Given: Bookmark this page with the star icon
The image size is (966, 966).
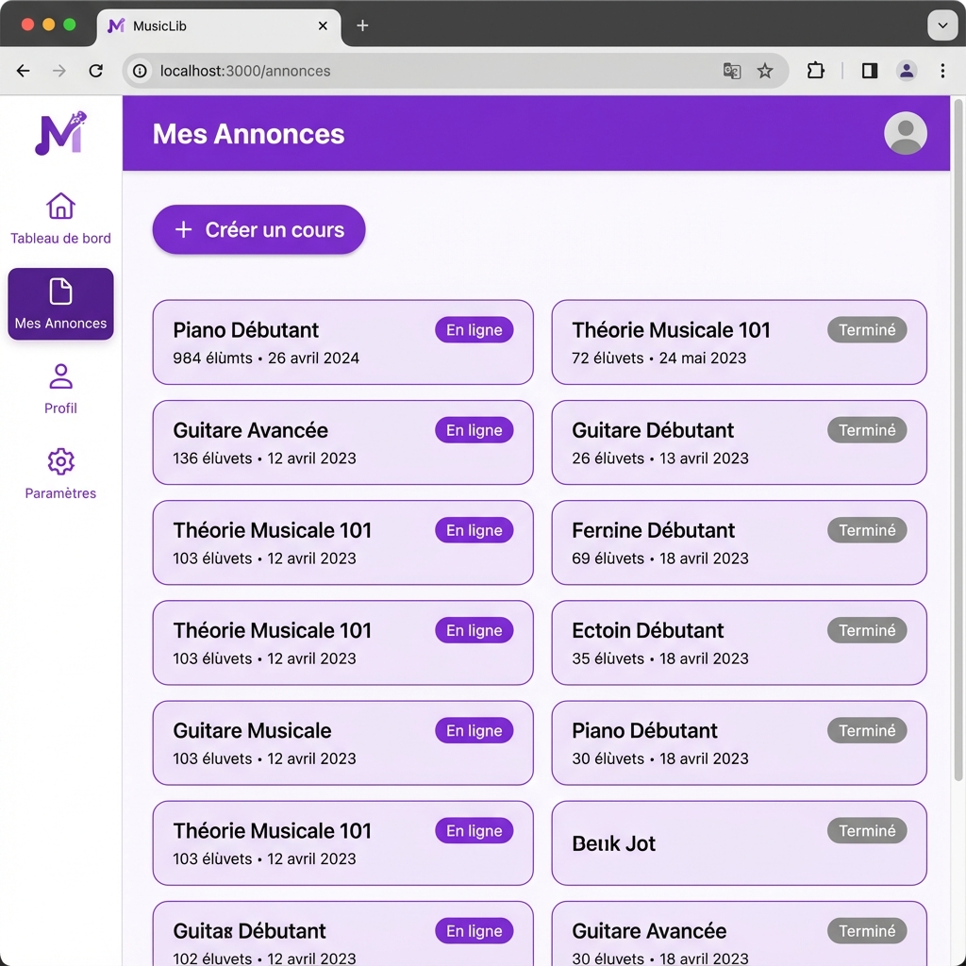Looking at the screenshot, I should pos(765,71).
